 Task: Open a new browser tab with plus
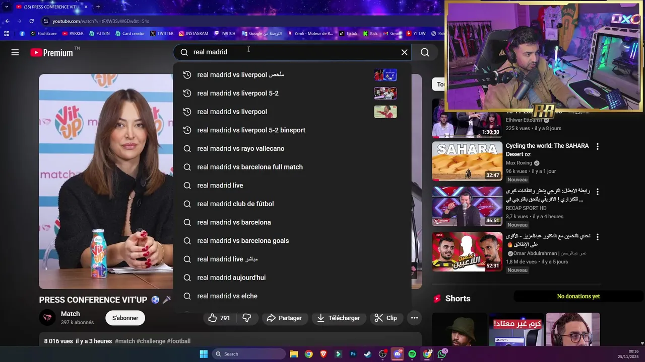pos(98,7)
